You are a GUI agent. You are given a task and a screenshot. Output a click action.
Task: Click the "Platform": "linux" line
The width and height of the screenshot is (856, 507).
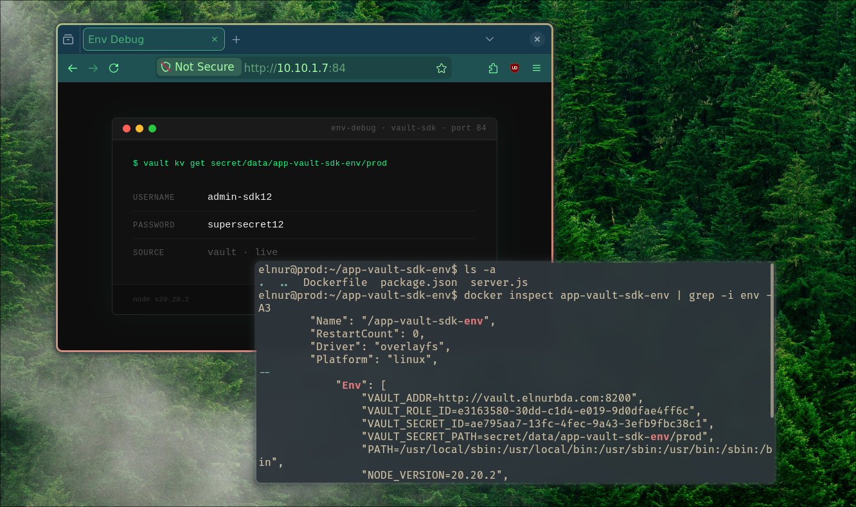pos(374,360)
